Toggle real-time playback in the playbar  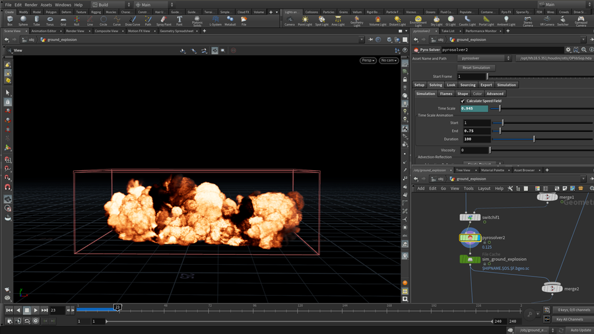[x=36, y=321]
